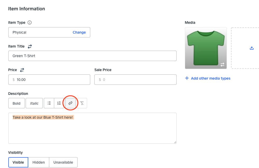Viewport: 259px width, 168px height.
Task: Click the numbered list icon
Action: pos(59,103)
